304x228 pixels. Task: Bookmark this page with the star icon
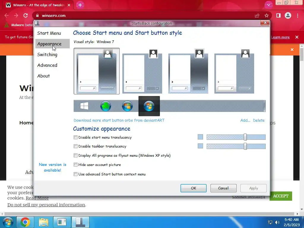pos(267,15)
